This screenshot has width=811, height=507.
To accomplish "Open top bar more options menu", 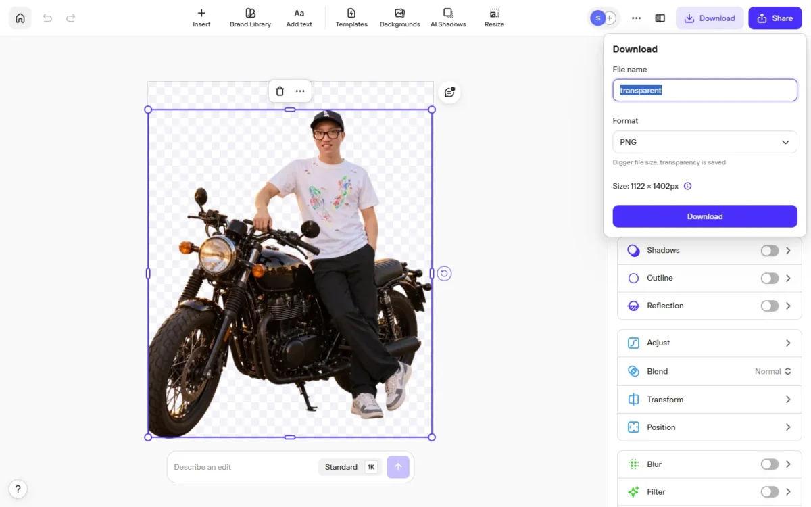I will point(636,18).
